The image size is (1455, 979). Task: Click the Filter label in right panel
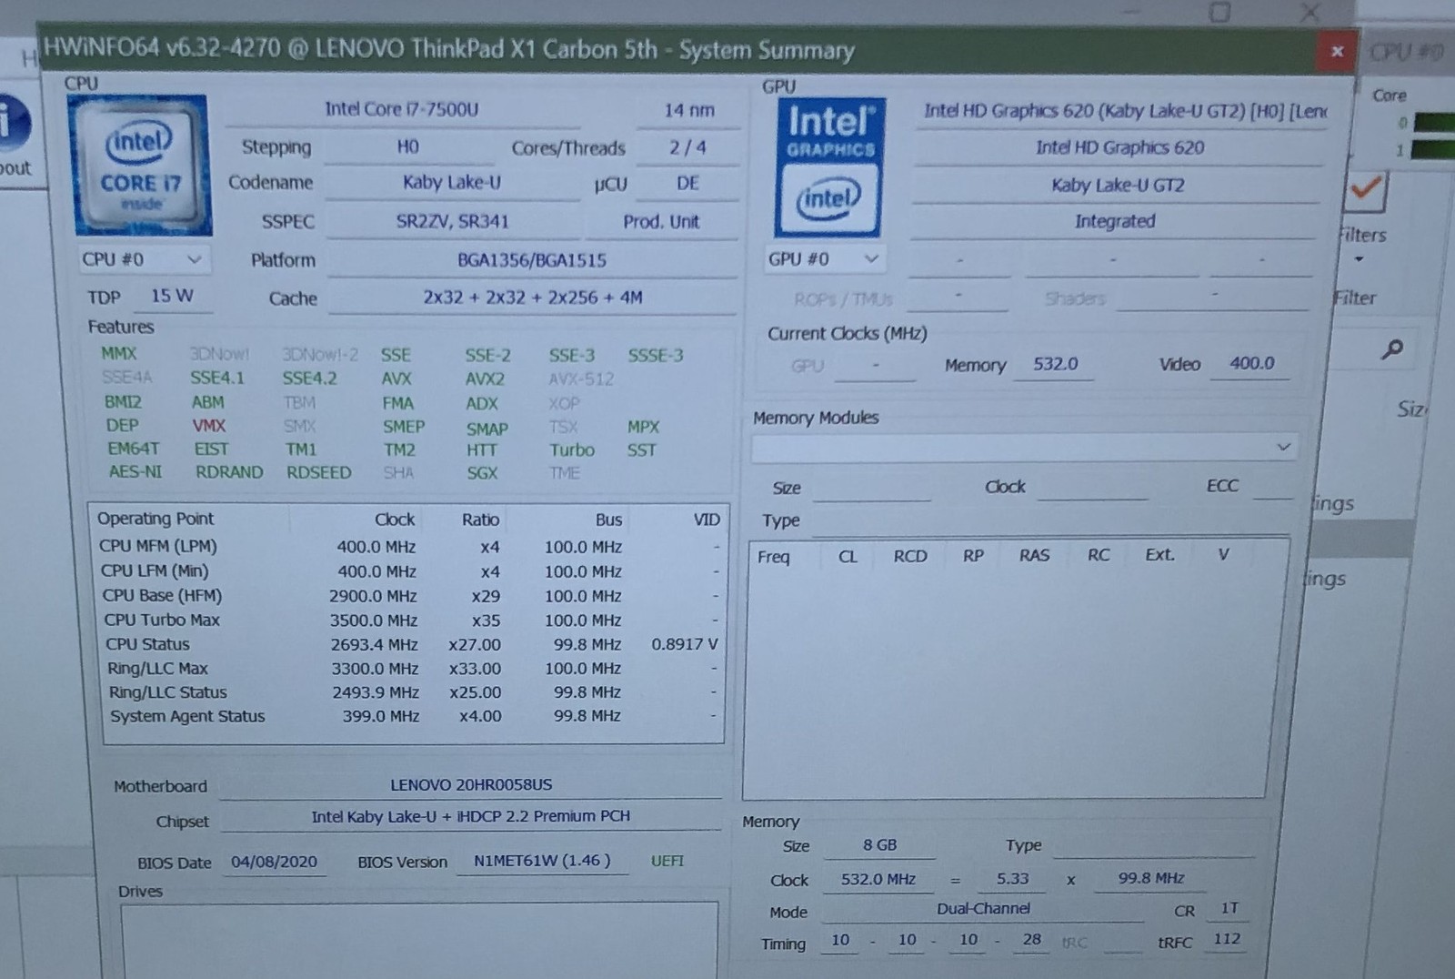click(x=1355, y=298)
